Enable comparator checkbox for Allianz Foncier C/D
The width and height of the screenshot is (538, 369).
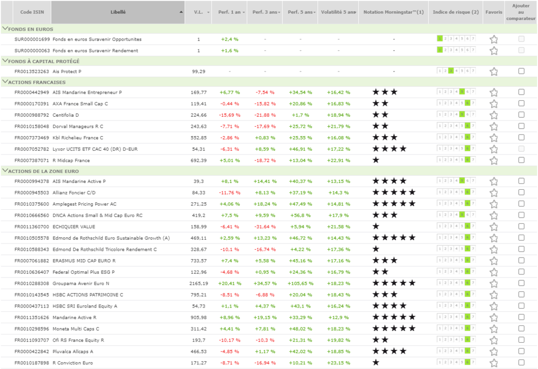point(521,192)
